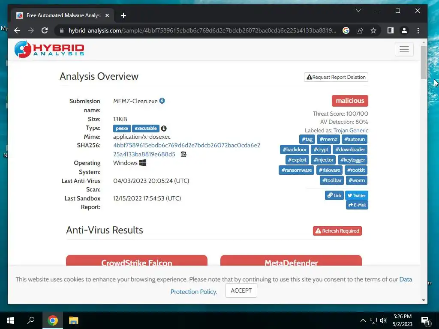Accept cookies with the ACCEPT button
The width and height of the screenshot is (439, 329).
click(x=241, y=291)
